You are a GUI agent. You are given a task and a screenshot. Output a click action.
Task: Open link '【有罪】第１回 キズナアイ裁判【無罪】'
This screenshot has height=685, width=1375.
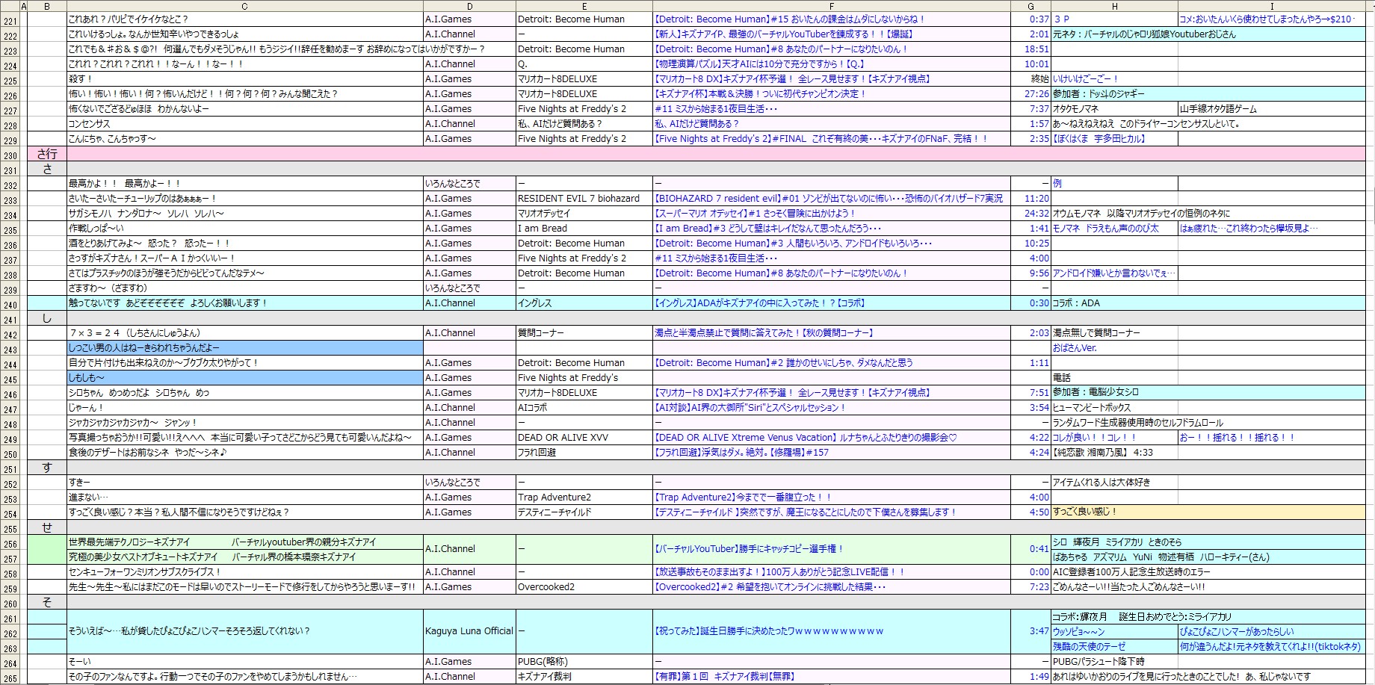tap(724, 677)
